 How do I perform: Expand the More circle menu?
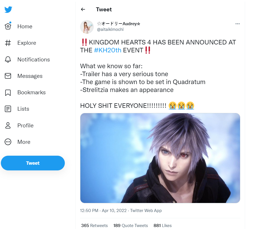(x=8, y=142)
